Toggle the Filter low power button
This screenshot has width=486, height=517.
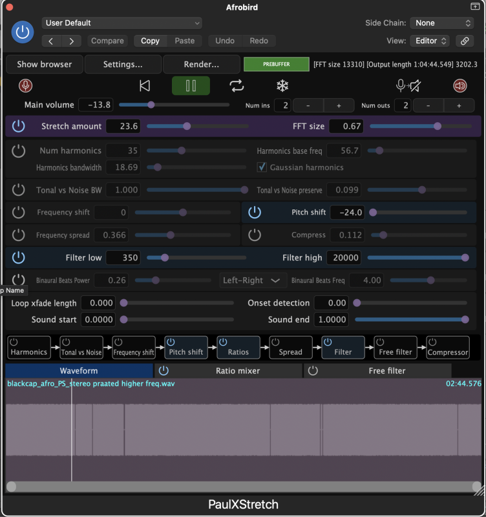(x=19, y=257)
